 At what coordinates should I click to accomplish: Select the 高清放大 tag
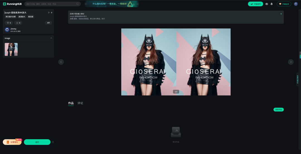[x=22, y=17]
